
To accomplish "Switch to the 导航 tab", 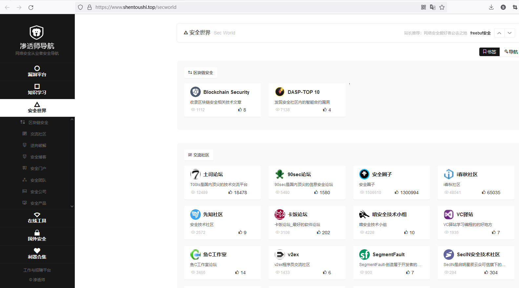I will (511, 52).
